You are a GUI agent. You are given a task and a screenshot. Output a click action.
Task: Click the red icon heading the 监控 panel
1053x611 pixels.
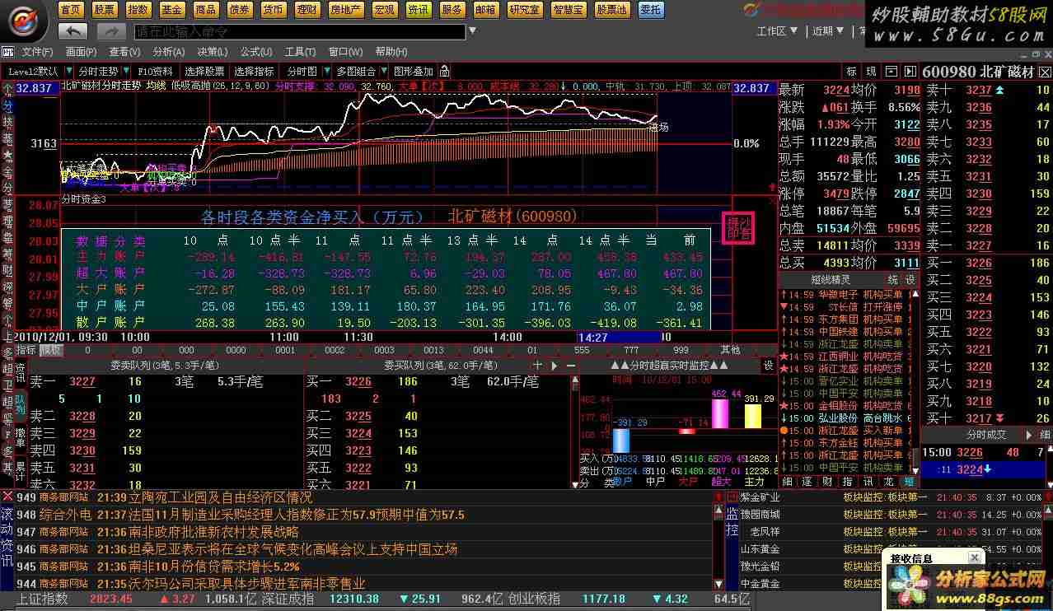point(732,497)
